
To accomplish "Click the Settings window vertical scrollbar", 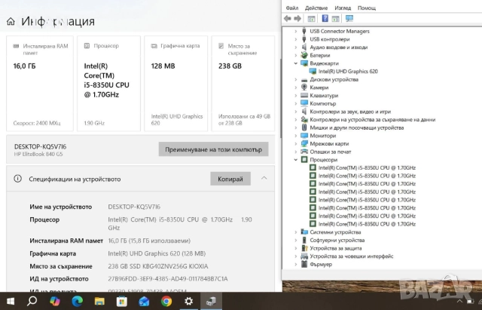I will pyautogui.click(x=280, y=98).
